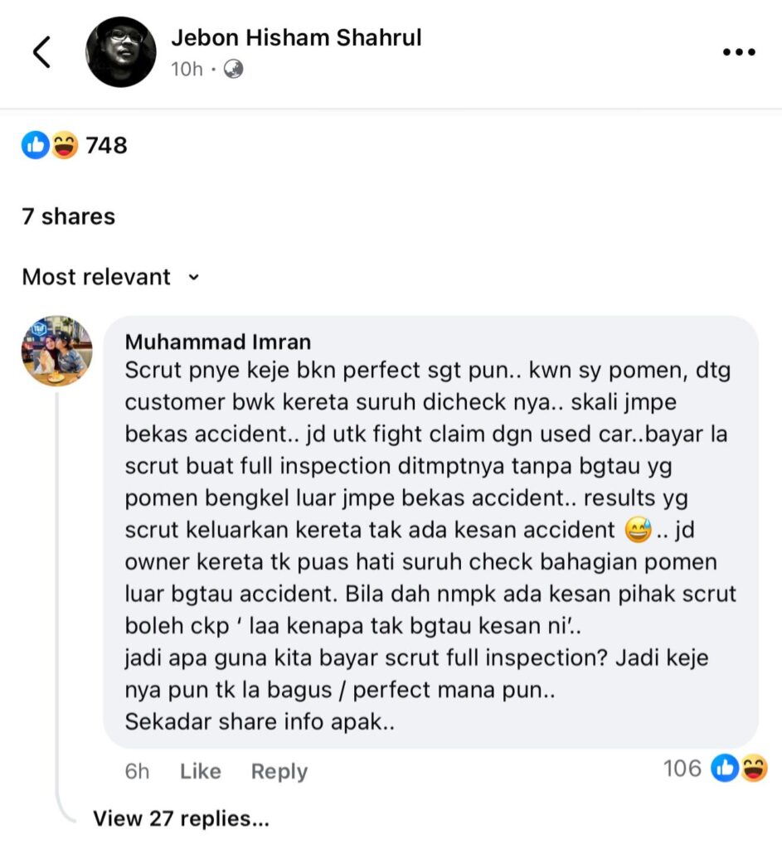Open Muhammad Imran's name in the comment

(x=218, y=342)
